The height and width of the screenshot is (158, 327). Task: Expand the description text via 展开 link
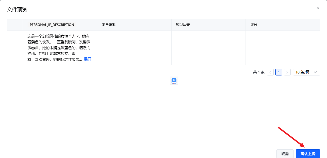pyautogui.click(x=88, y=59)
